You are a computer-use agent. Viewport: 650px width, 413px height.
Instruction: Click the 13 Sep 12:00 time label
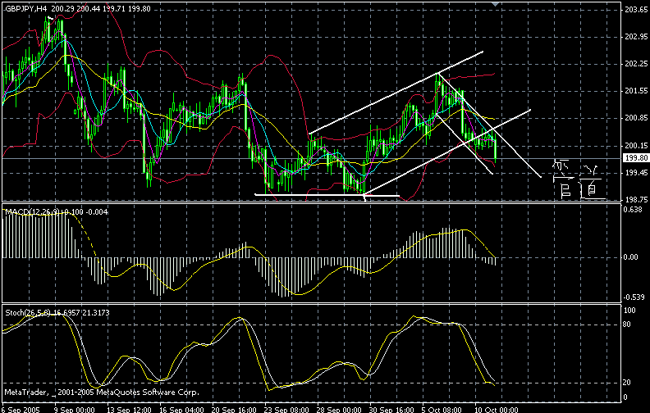pyautogui.click(x=129, y=410)
